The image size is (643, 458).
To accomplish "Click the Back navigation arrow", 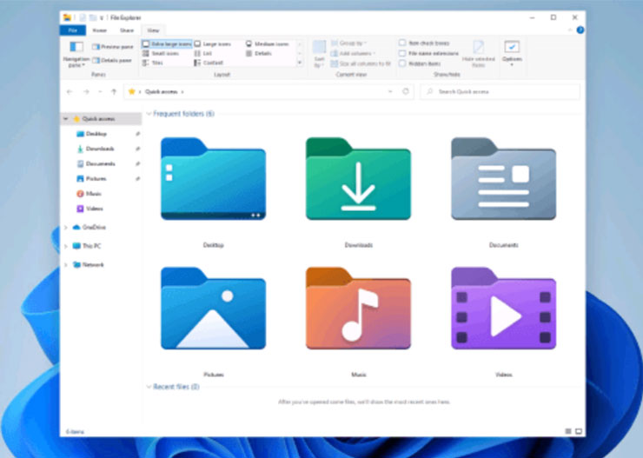I will tap(70, 92).
